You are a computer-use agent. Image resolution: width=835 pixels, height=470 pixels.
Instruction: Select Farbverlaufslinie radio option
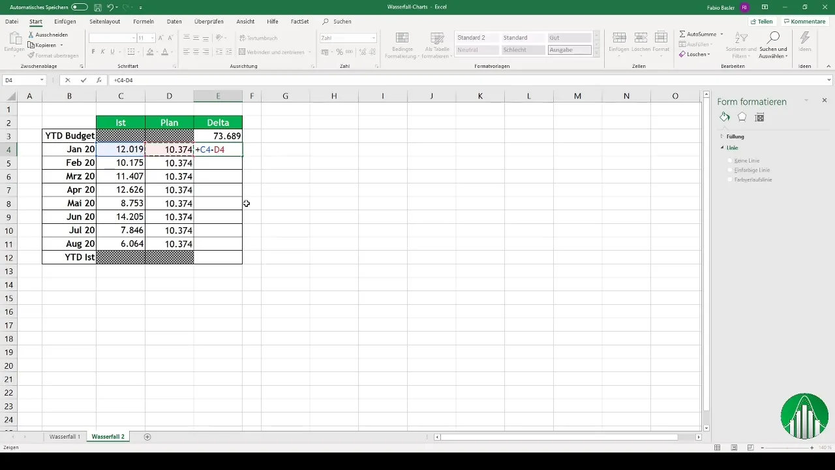click(x=730, y=179)
